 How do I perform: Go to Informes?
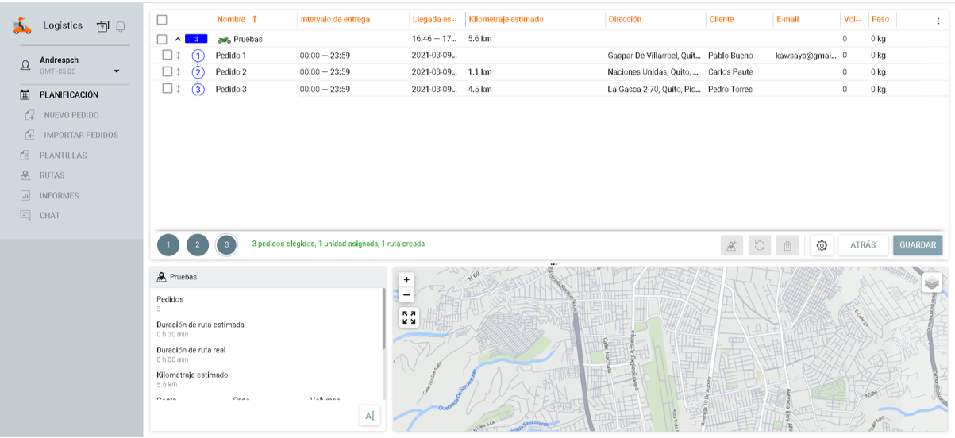click(x=60, y=195)
